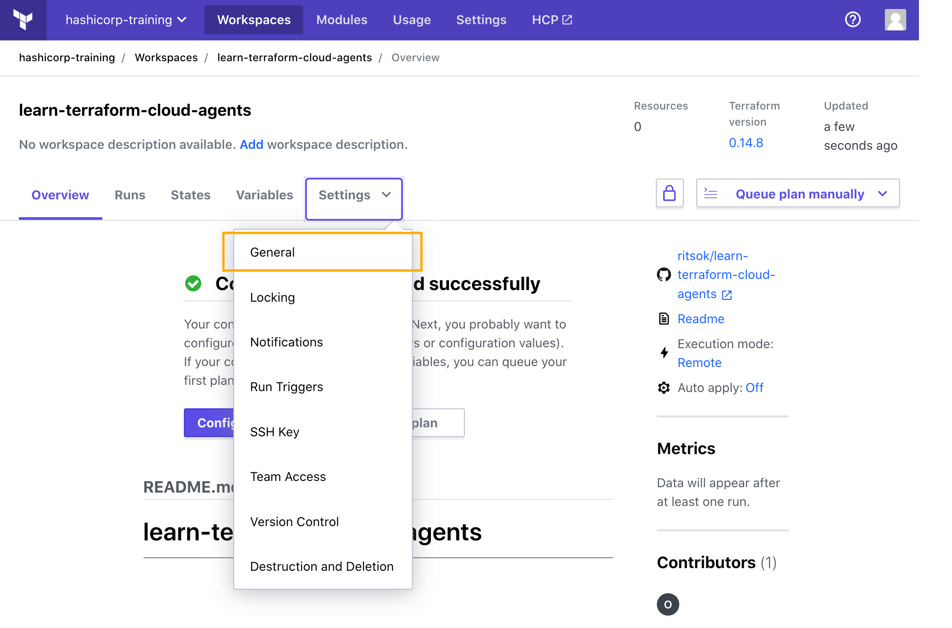
Task: Open the help question mark icon
Action: click(852, 19)
